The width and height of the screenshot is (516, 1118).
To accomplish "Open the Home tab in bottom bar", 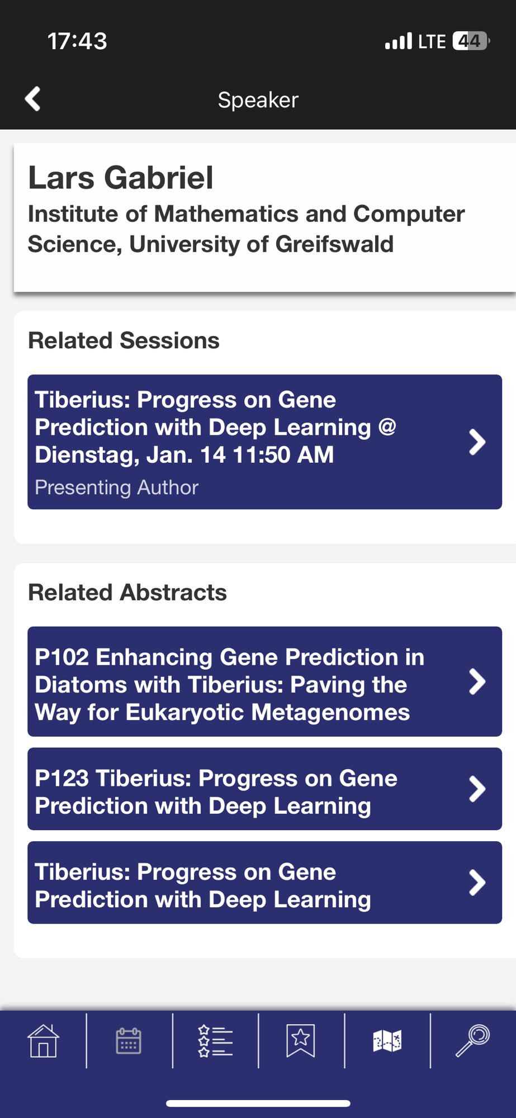I will tap(43, 1041).
